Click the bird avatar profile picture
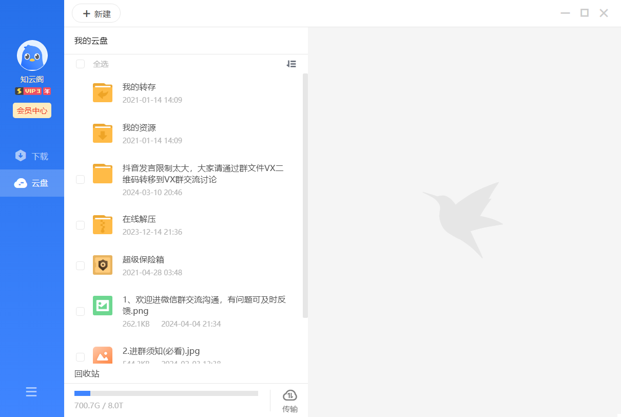621x417 pixels. click(32, 55)
